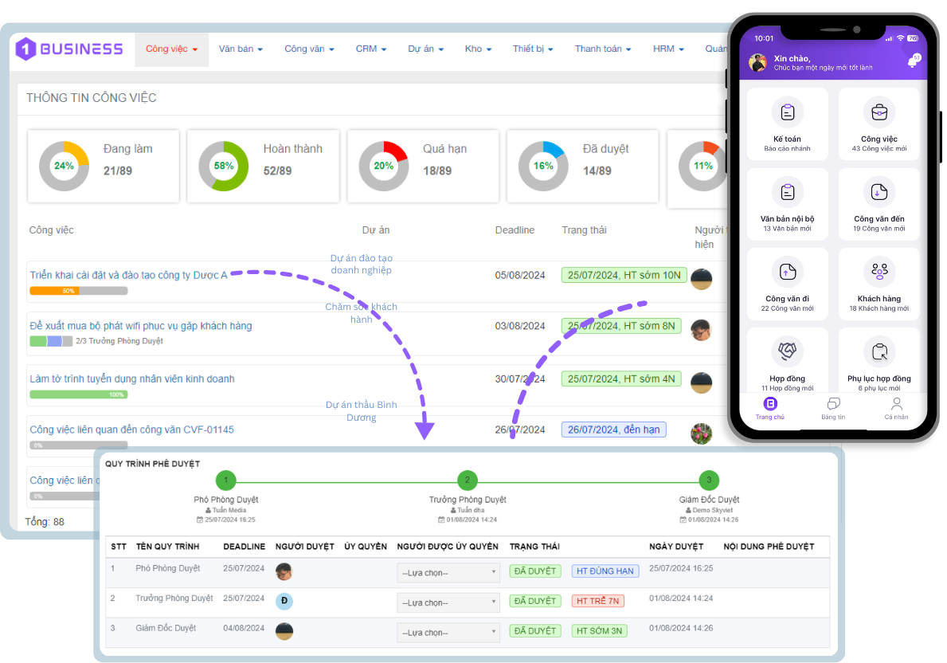Screen dimensions: 947x663
Task: Click assignee avatar for tuyển dụng task
Action: pos(701,382)
